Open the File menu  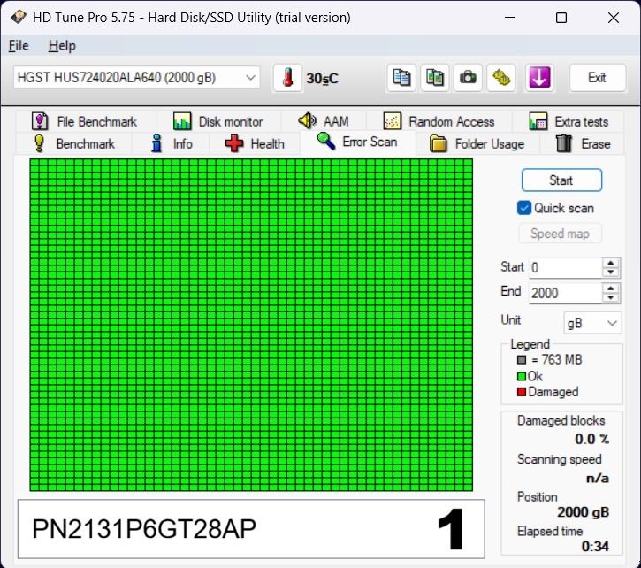(x=19, y=45)
